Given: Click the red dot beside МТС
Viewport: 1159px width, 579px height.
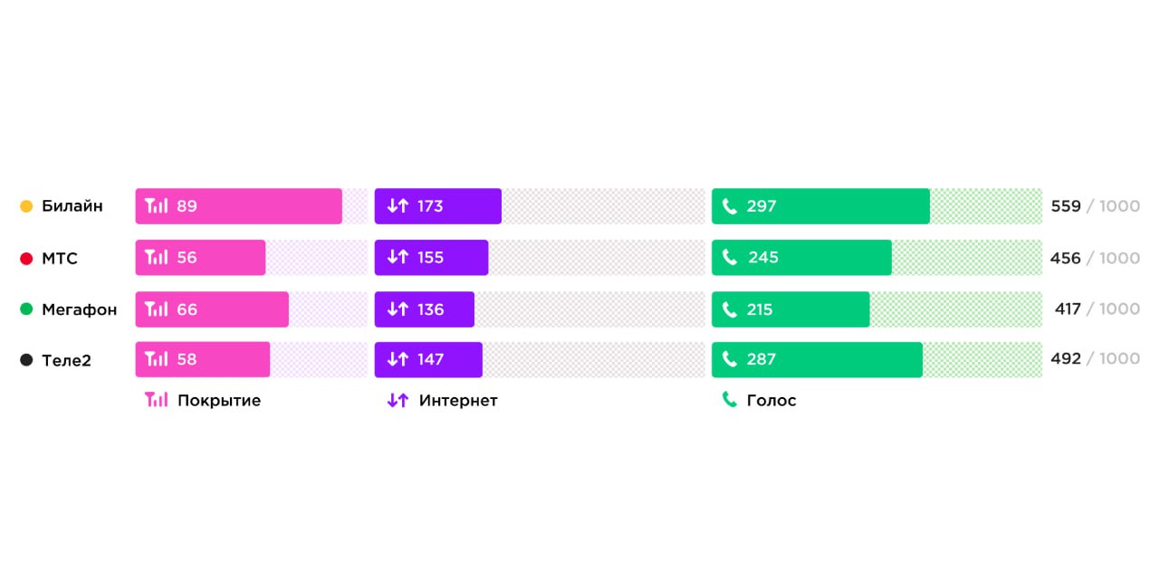Looking at the screenshot, I should point(26,259).
